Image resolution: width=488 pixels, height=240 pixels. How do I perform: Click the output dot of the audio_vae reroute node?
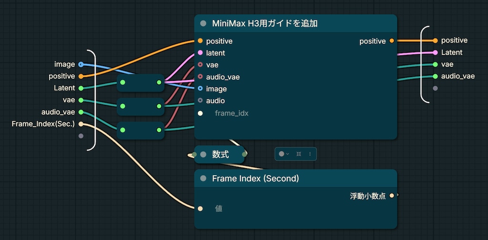click(159, 130)
